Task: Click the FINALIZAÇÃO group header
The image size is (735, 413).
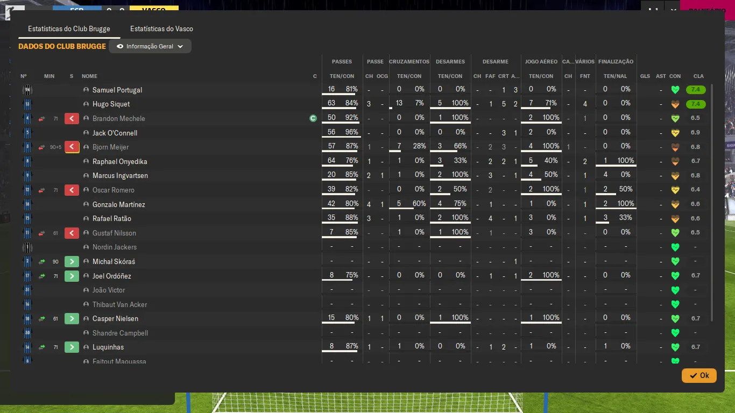Action: click(616, 62)
